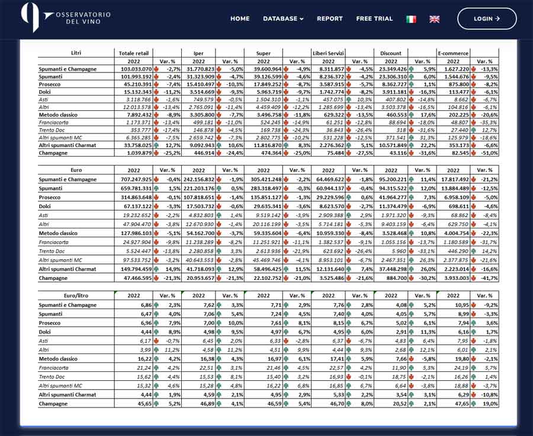533x436 pixels.
Task: Select Discount litres value 23.349.426
Action: [x=393, y=69]
